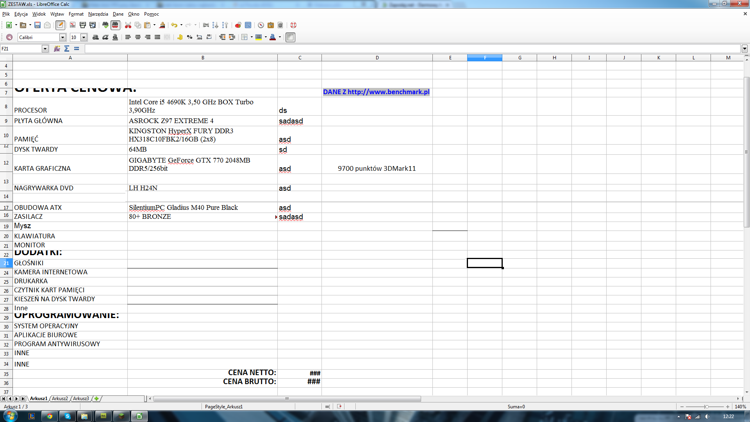Open page preview
Image resolution: width=750 pixels, height=422 pixels.
pos(93,25)
